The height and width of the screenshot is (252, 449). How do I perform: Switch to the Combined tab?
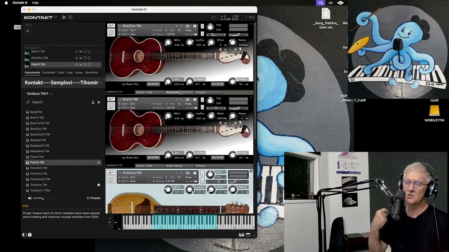[48, 72]
